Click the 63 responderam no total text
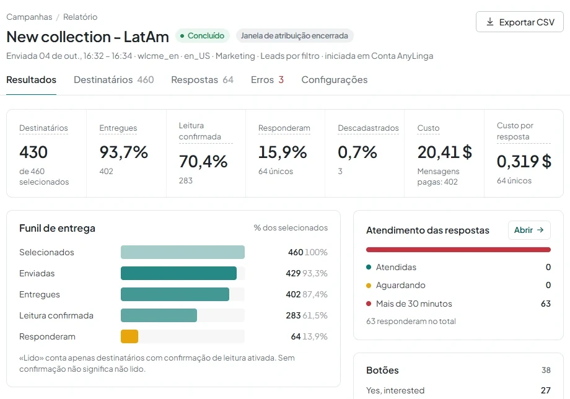Screen dimensions: 570x399 coord(411,321)
